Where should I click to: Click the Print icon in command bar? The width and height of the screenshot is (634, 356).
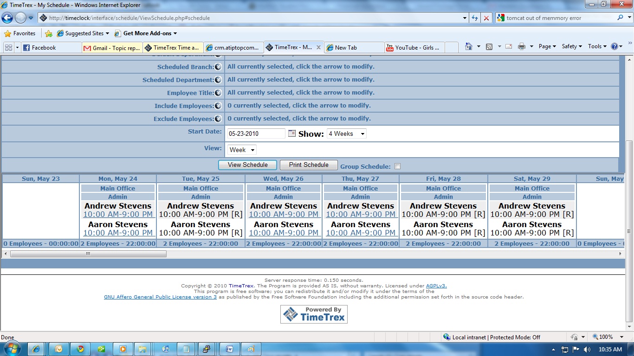coord(521,46)
